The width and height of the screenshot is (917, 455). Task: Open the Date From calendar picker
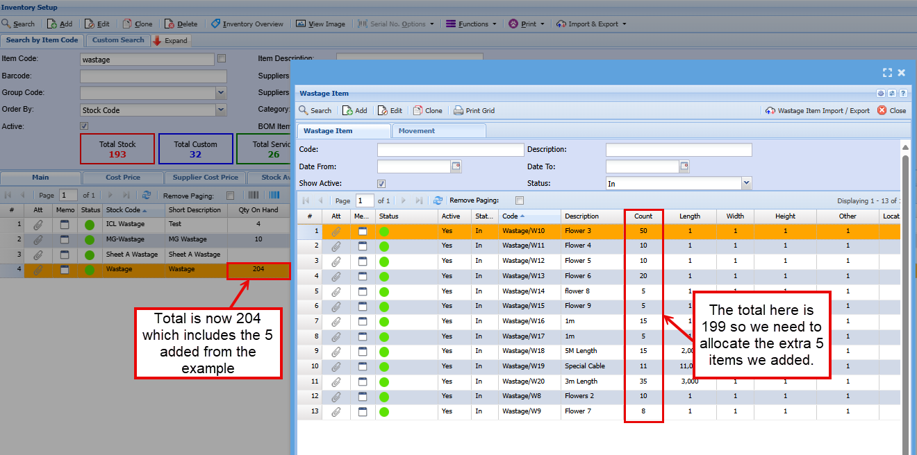coord(456,166)
